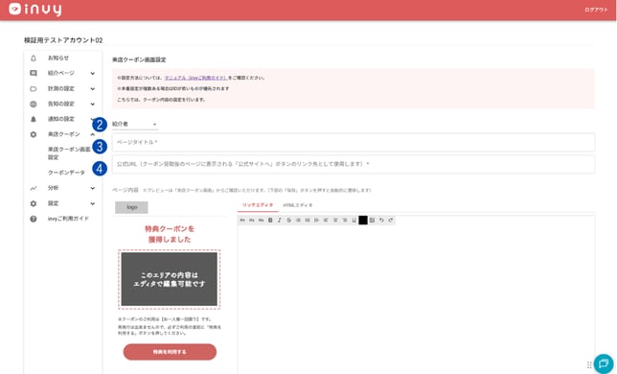Click the logo placeholder in preview
This screenshot has width=617, height=374.
click(131, 207)
